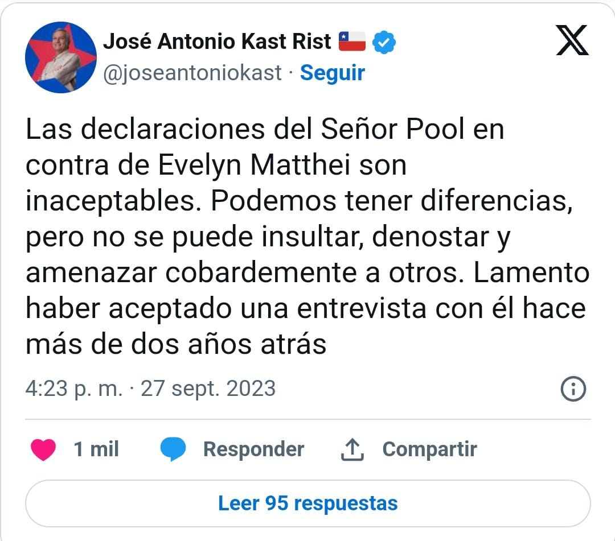Open Leer 95 respuestas
The image size is (615, 541).
307,503
